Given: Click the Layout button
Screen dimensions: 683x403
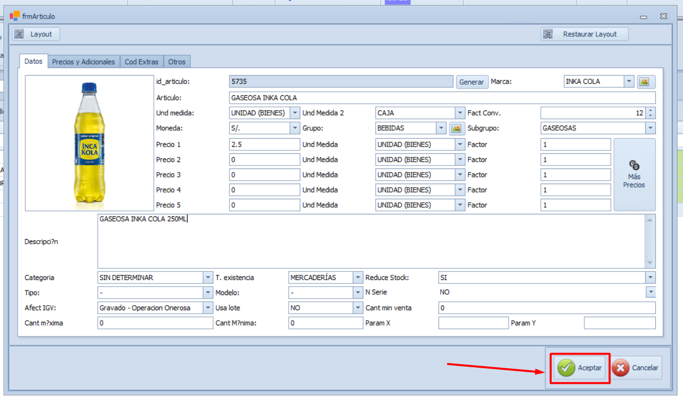Looking at the screenshot, I should click(36, 34).
